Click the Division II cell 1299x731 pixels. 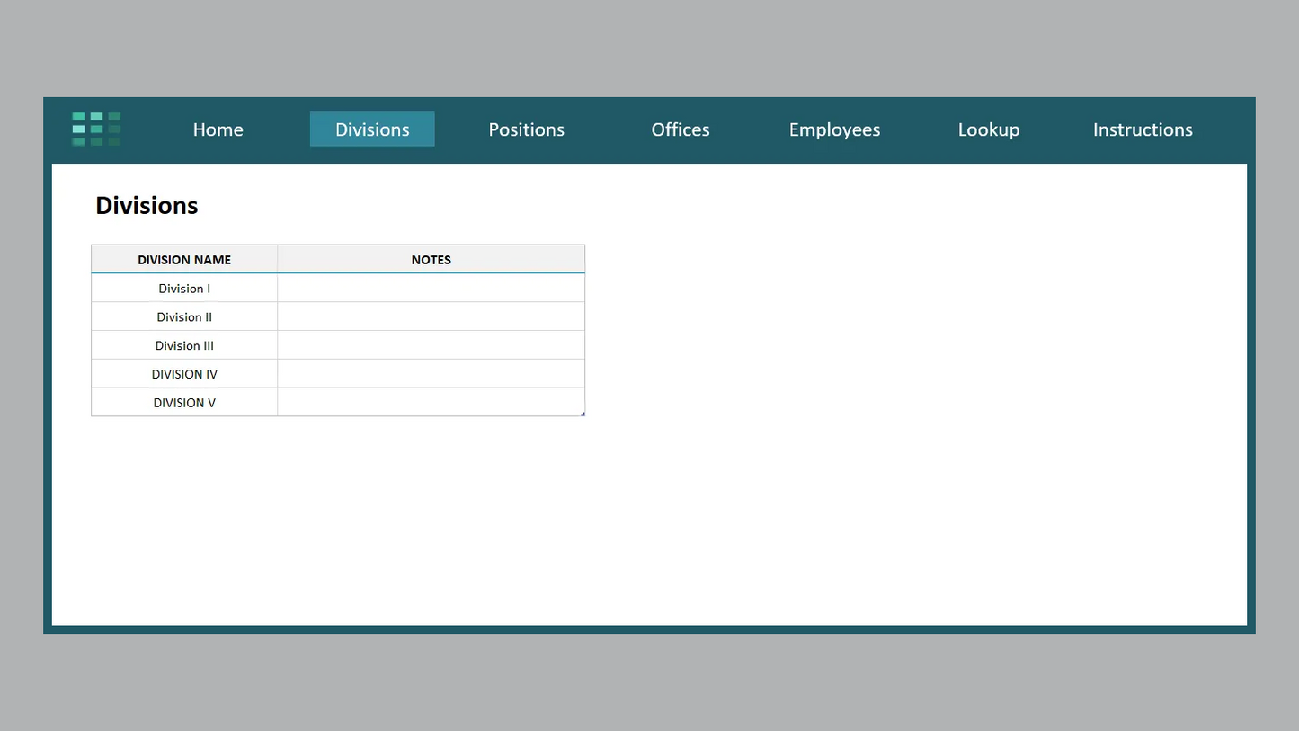pyautogui.click(x=184, y=316)
